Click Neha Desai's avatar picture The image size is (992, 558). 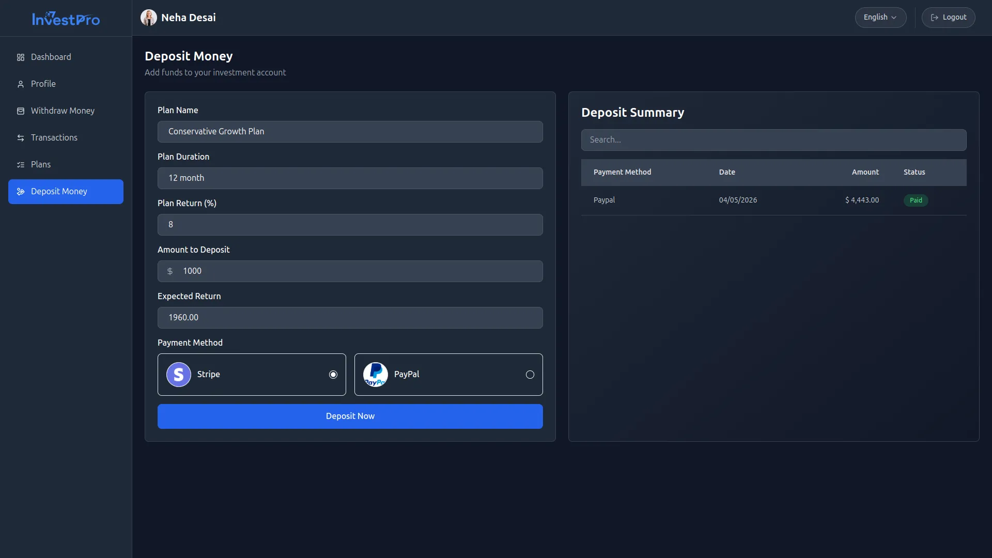click(149, 18)
